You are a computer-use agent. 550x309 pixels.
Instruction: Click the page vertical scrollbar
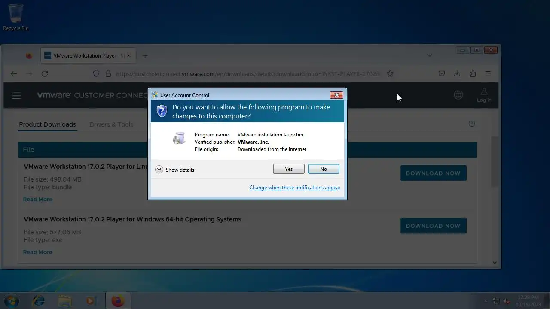[495, 161]
